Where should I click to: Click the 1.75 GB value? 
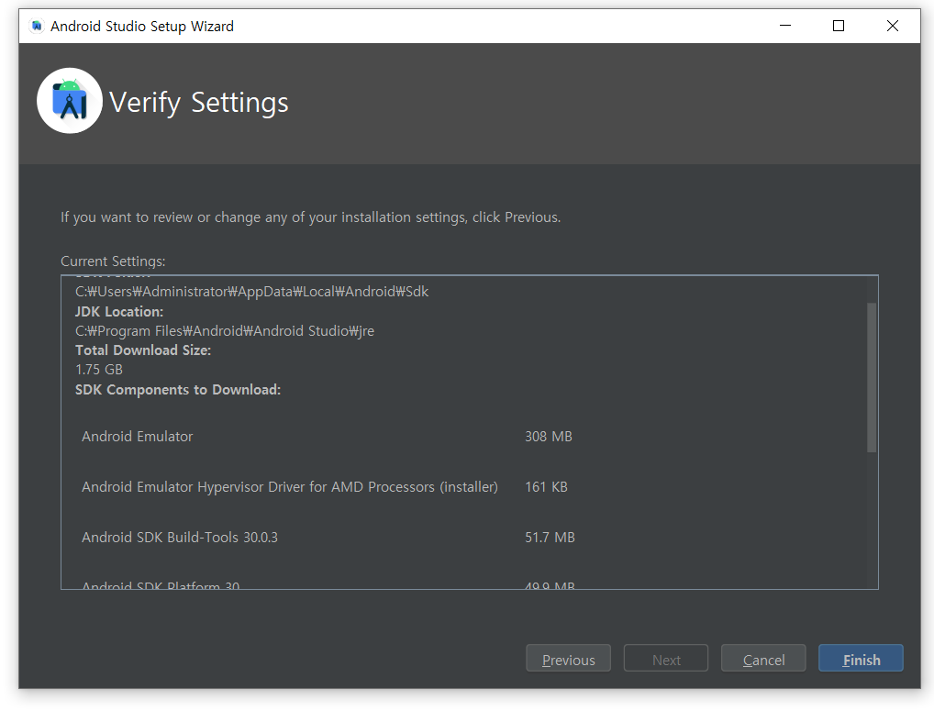click(x=99, y=370)
